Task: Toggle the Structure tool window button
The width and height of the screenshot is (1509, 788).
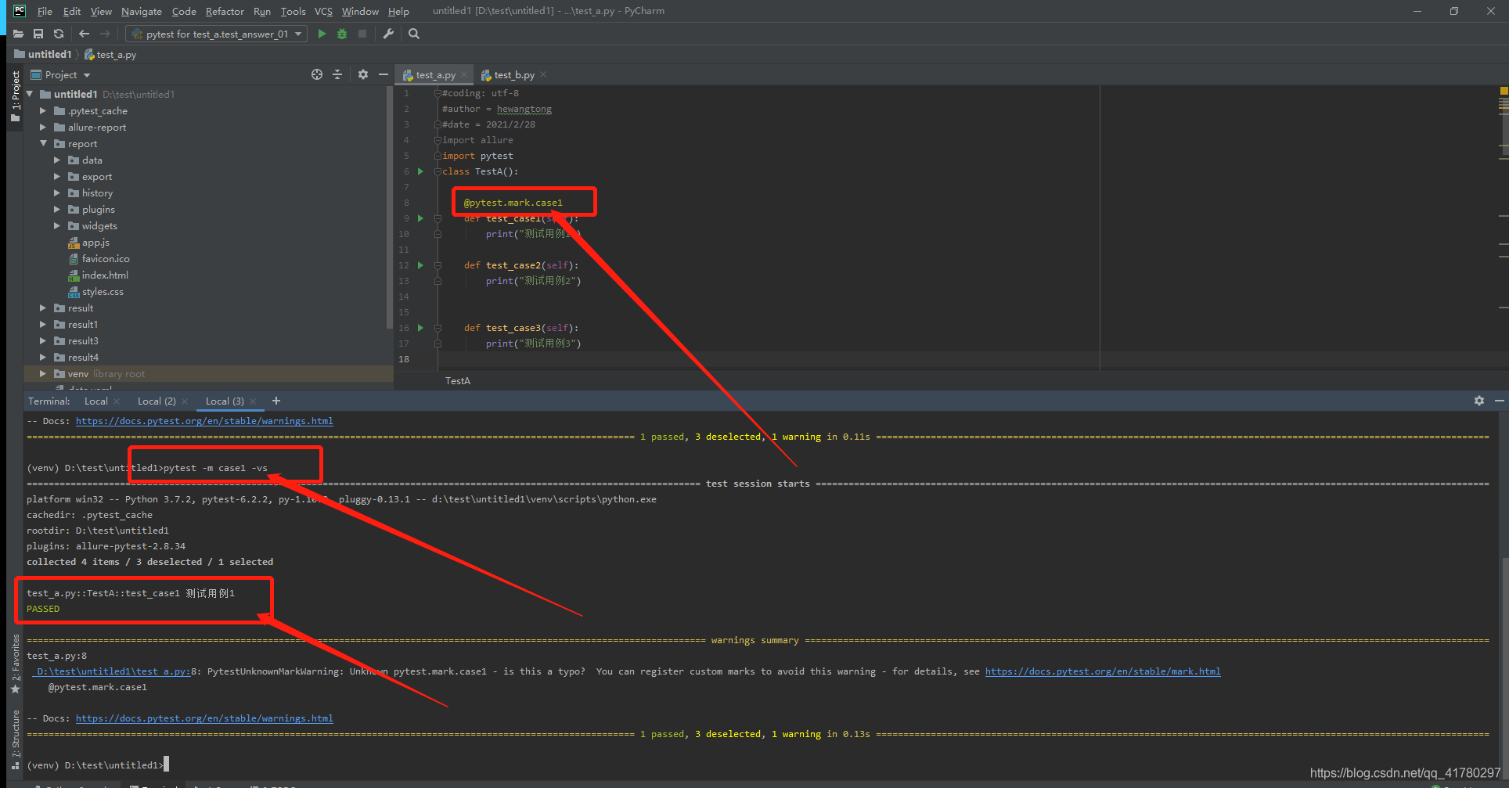Action: (15, 739)
